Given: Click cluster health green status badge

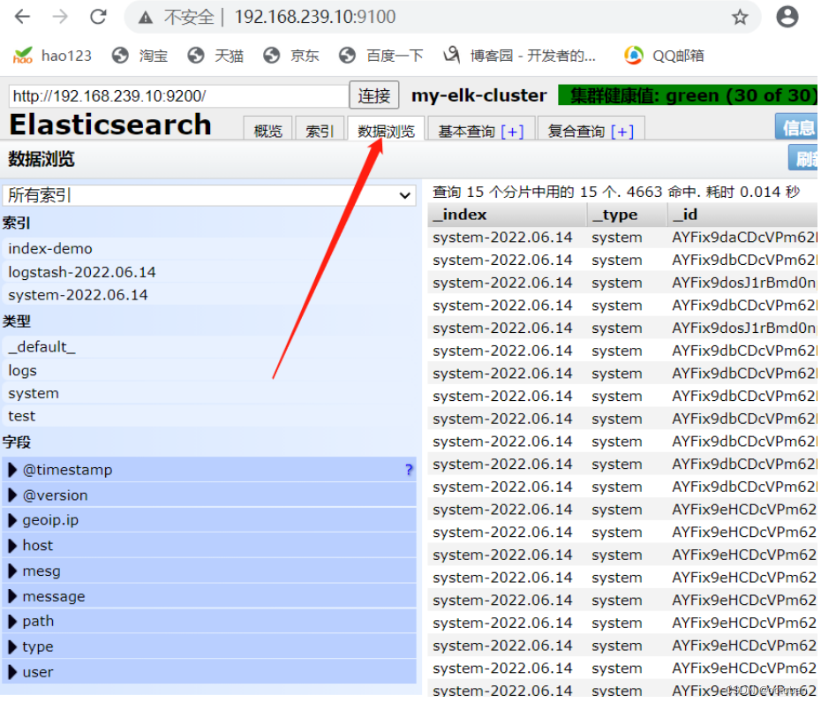Looking at the screenshot, I should click(x=687, y=95).
